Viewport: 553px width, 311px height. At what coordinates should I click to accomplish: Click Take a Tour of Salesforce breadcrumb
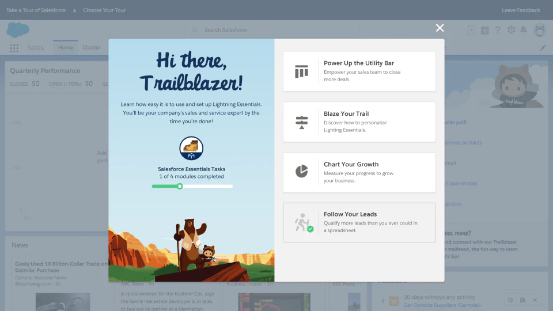(36, 10)
